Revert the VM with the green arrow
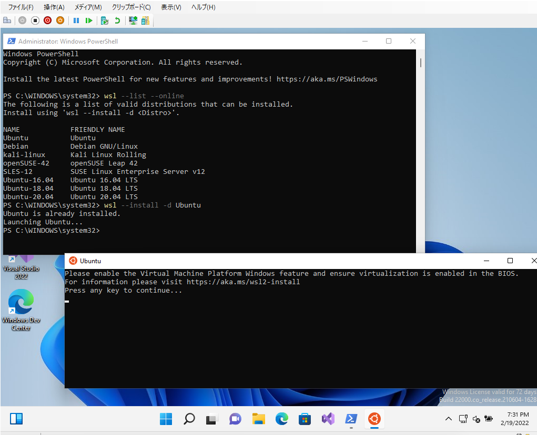Image resolution: width=537 pixels, height=435 pixels. 117,20
